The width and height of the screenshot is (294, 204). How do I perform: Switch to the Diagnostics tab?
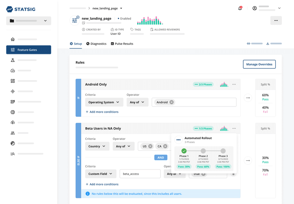[x=96, y=44]
